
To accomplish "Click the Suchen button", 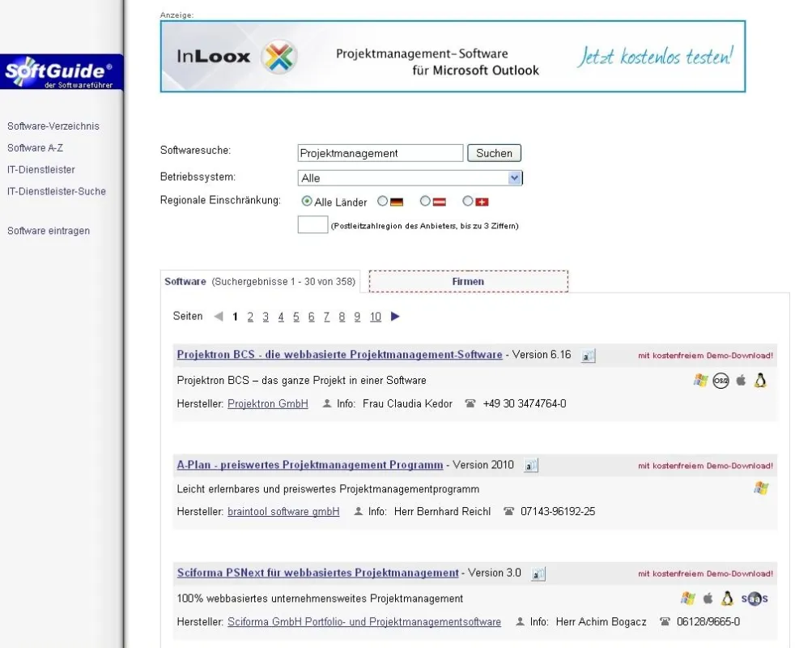I will click(x=495, y=153).
